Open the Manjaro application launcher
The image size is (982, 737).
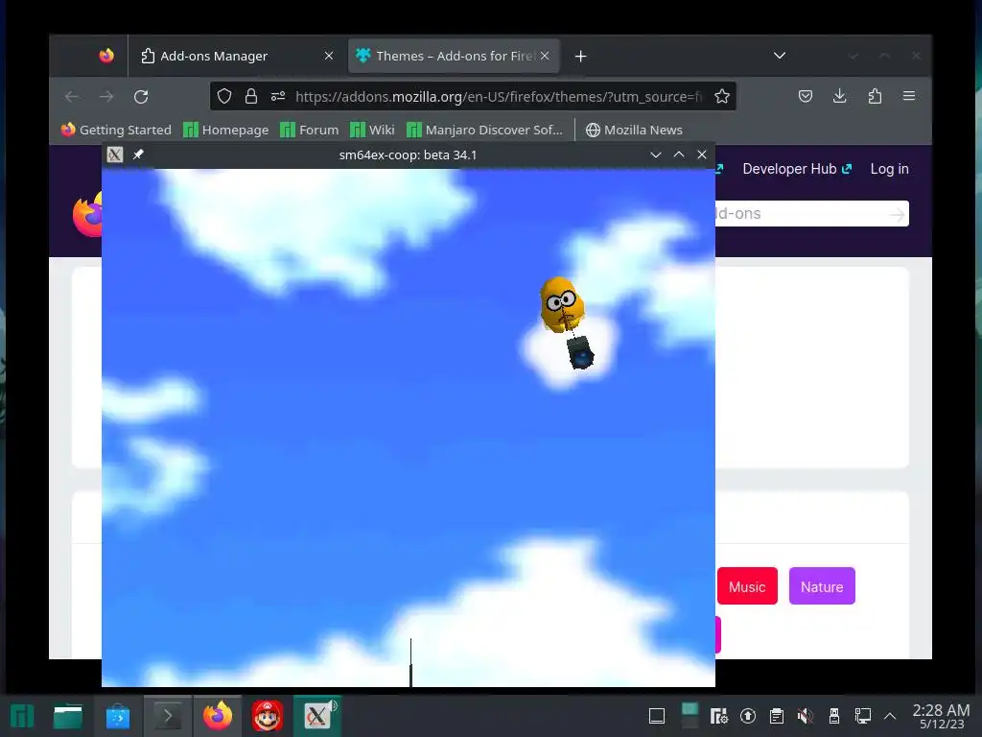[x=22, y=716]
